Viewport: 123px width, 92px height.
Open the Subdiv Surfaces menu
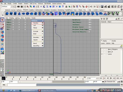[57, 4]
